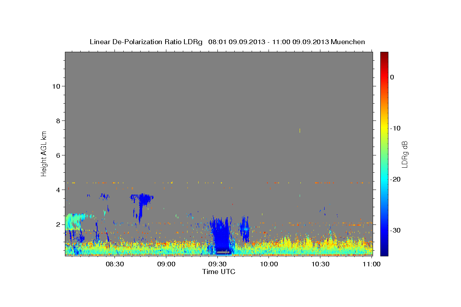This screenshot has width=461, height=307.
Task: Click the 'LDRg dB' colorbar title
Action: click(x=405, y=154)
